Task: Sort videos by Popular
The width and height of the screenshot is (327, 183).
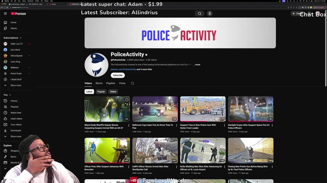Action: tap(101, 91)
